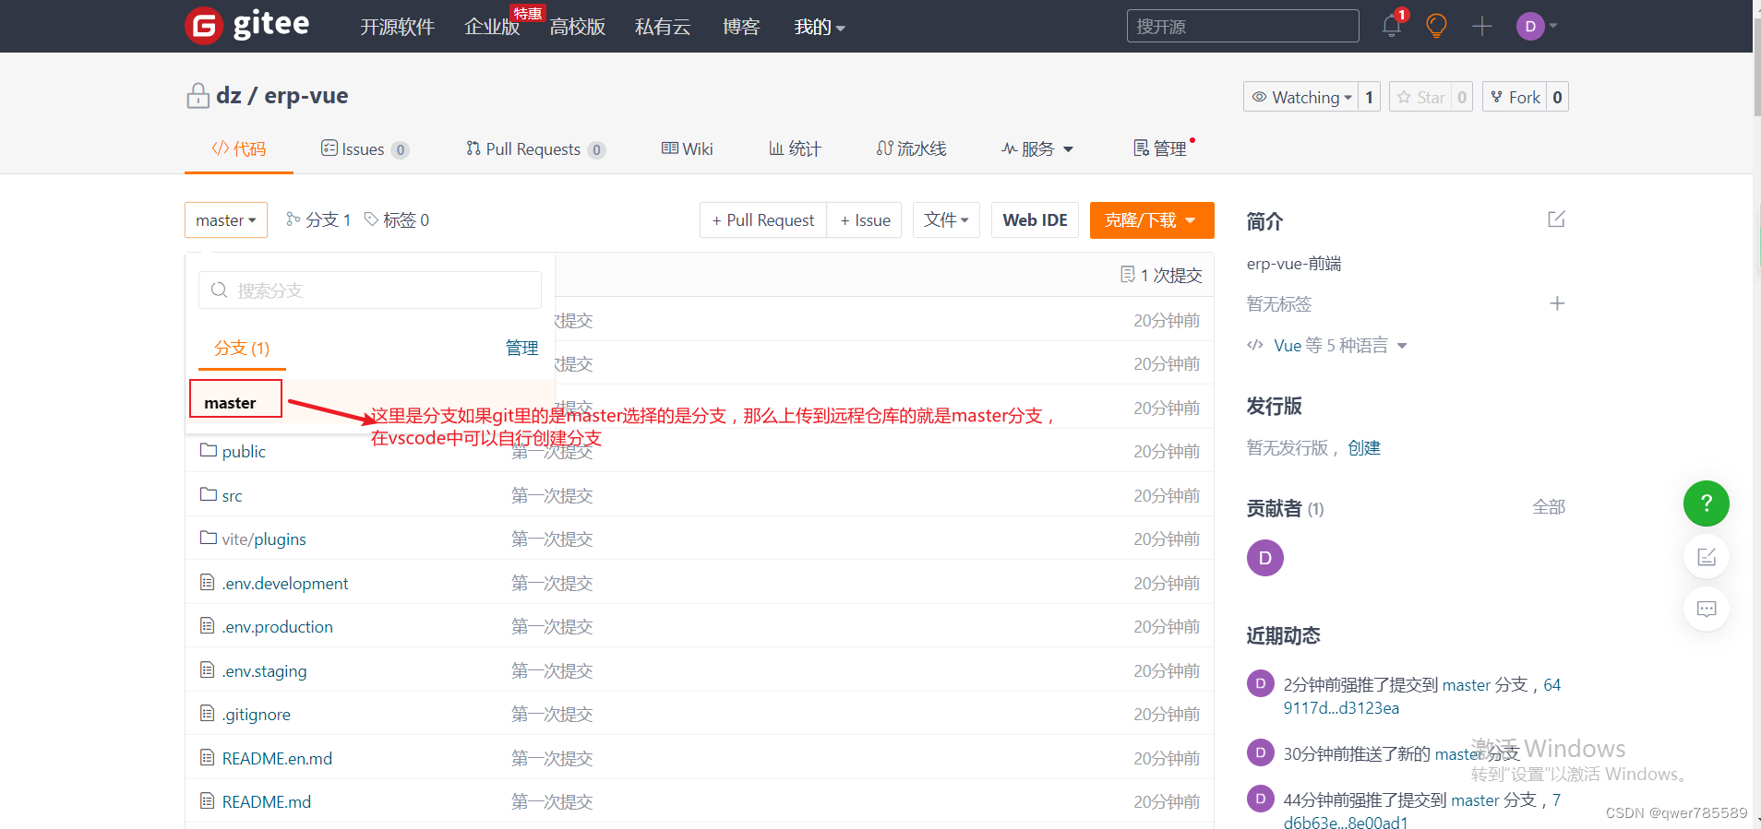
Task: Open the floating chat message icon
Action: (x=1707, y=609)
